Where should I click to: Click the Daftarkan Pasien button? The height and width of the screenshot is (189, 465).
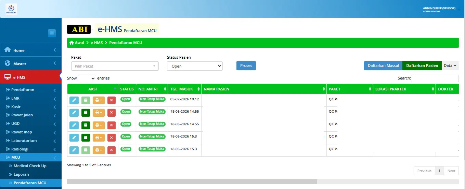click(x=422, y=66)
